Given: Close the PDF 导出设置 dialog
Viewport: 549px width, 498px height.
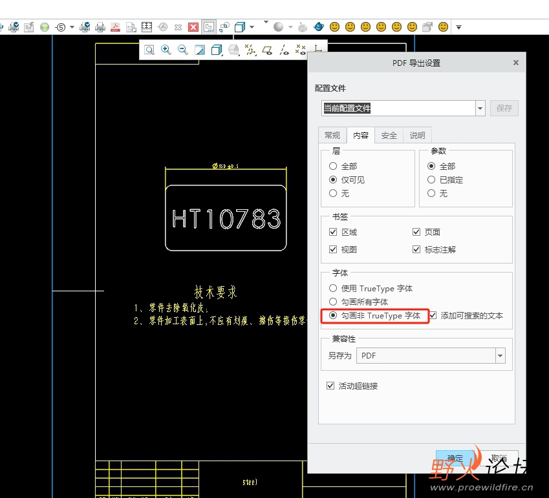Looking at the screenshot, I should pos(516,63).
